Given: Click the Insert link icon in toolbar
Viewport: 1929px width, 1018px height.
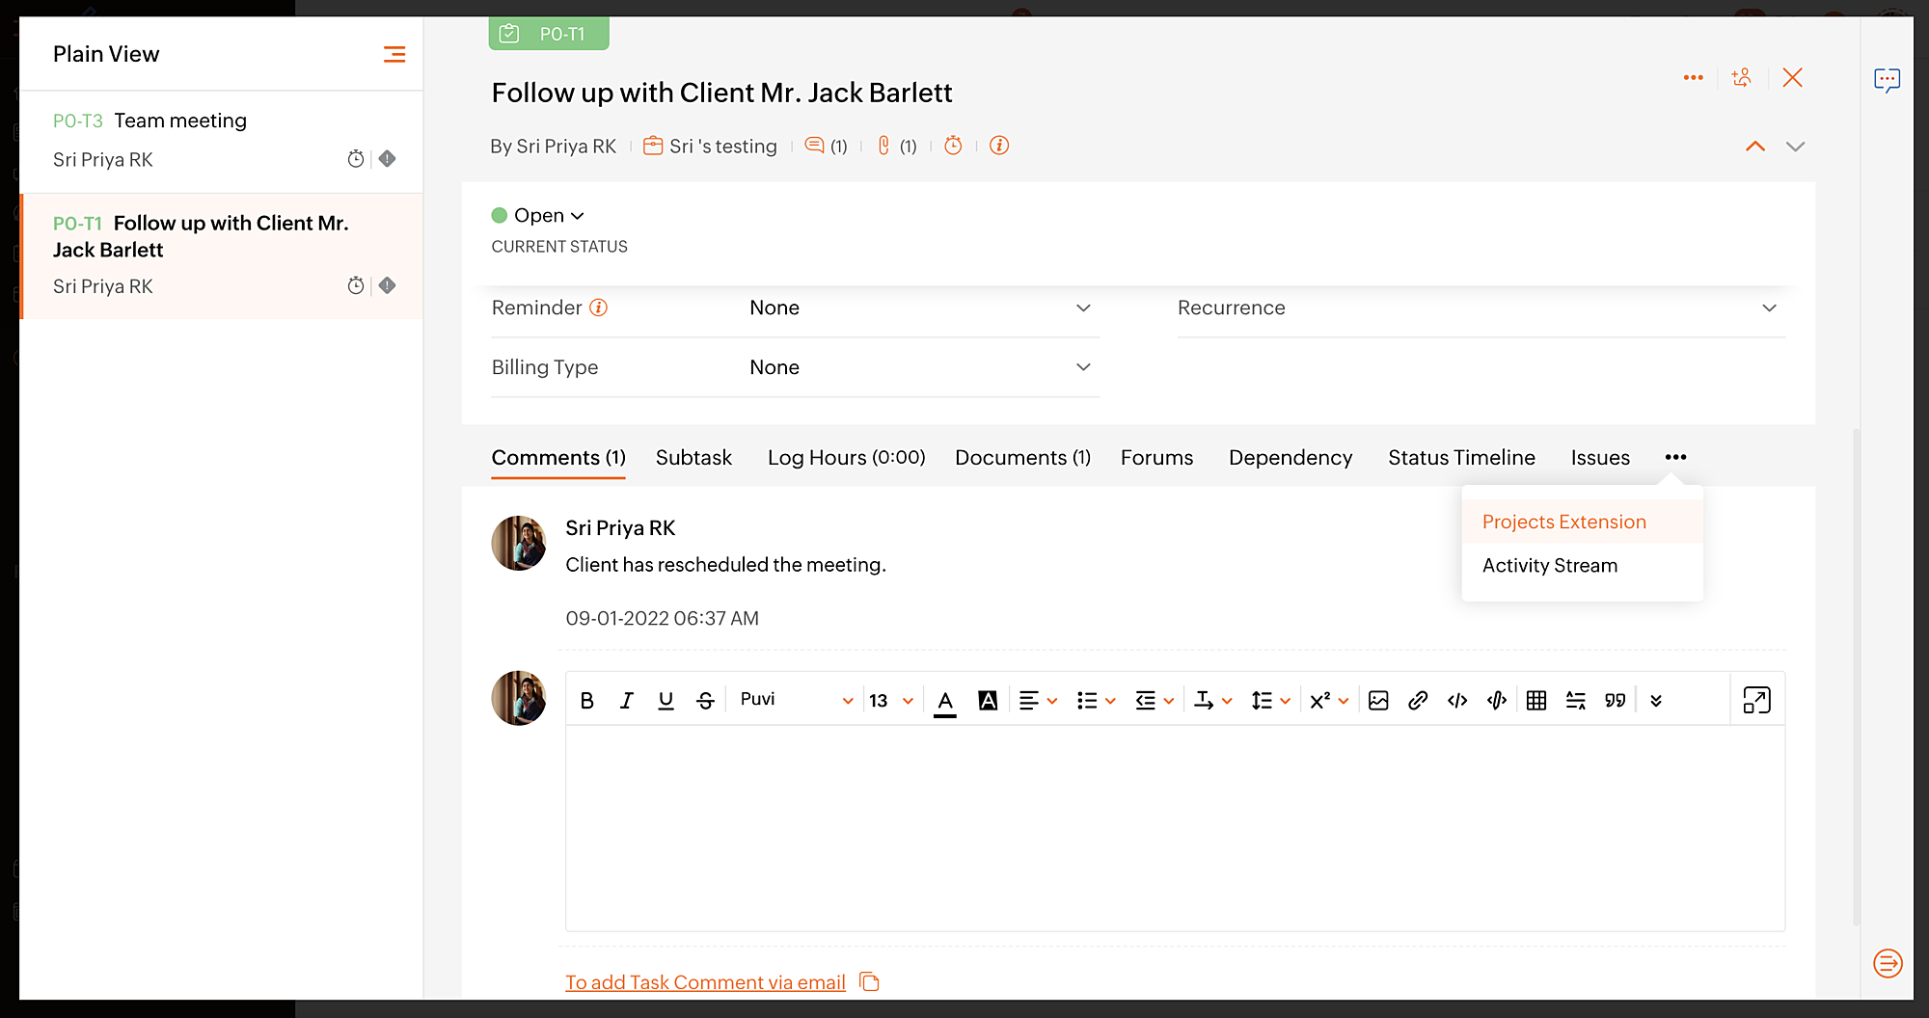Looking at the screenshot, I should (x=1417, y=701).
